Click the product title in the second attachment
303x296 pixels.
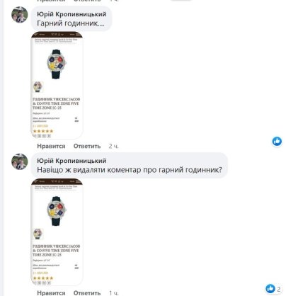tap(56, 251)
